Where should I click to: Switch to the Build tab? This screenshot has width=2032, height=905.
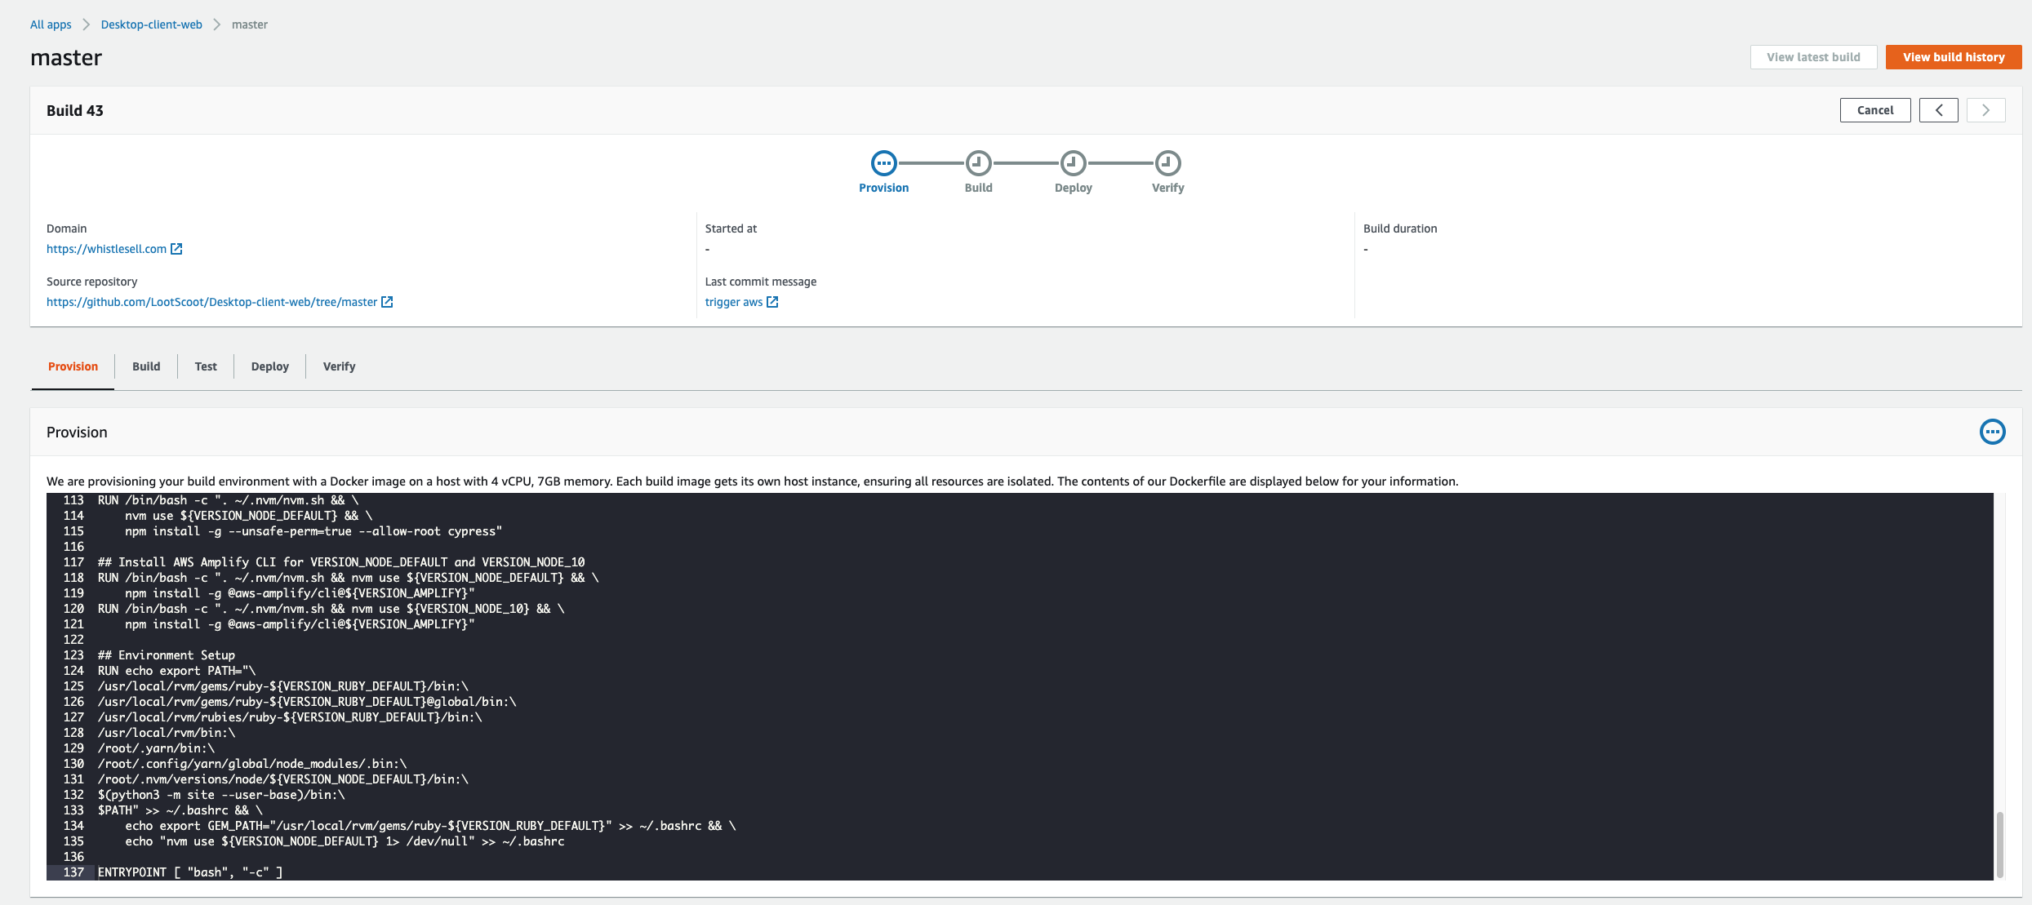[146, 366]
